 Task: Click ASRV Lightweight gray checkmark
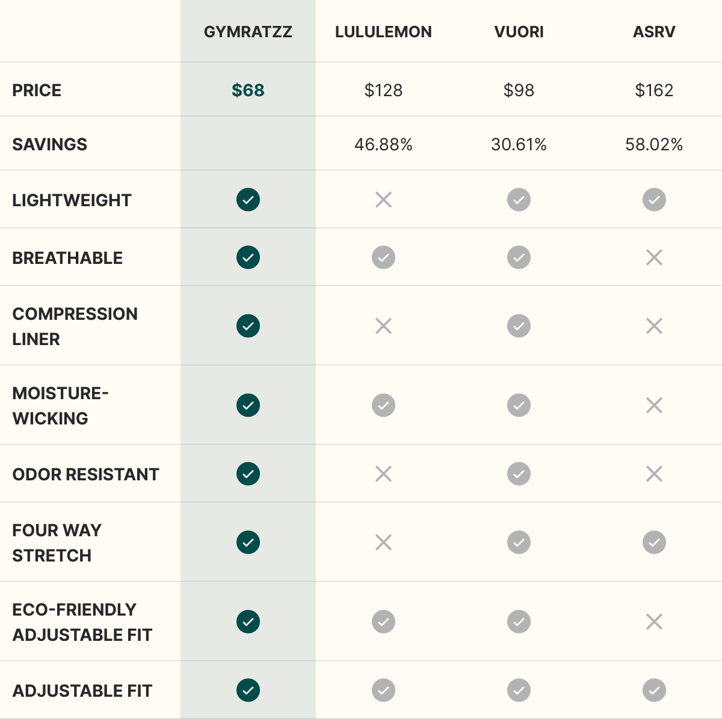pos(654,200)
